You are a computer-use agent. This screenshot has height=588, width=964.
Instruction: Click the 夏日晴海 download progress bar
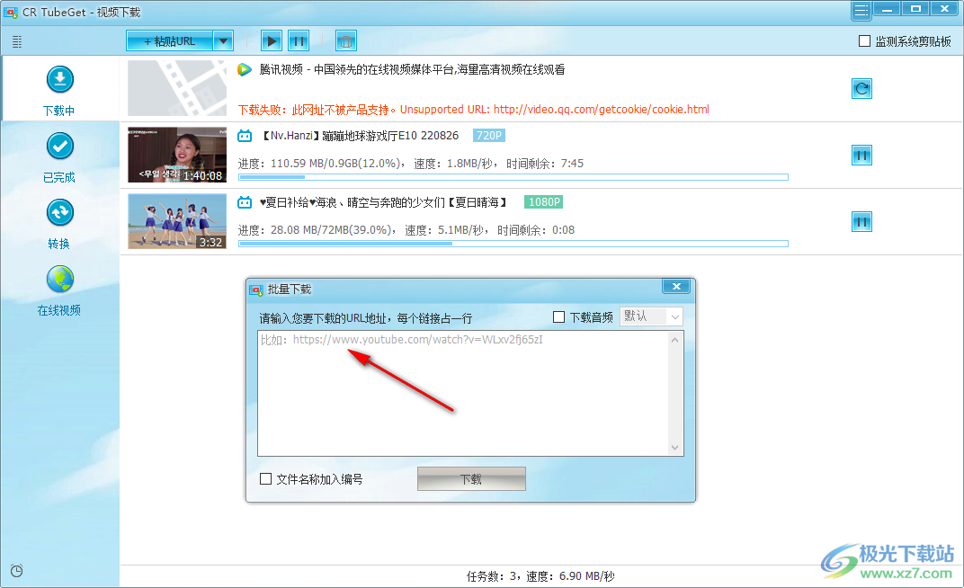[x=513, y=244]
